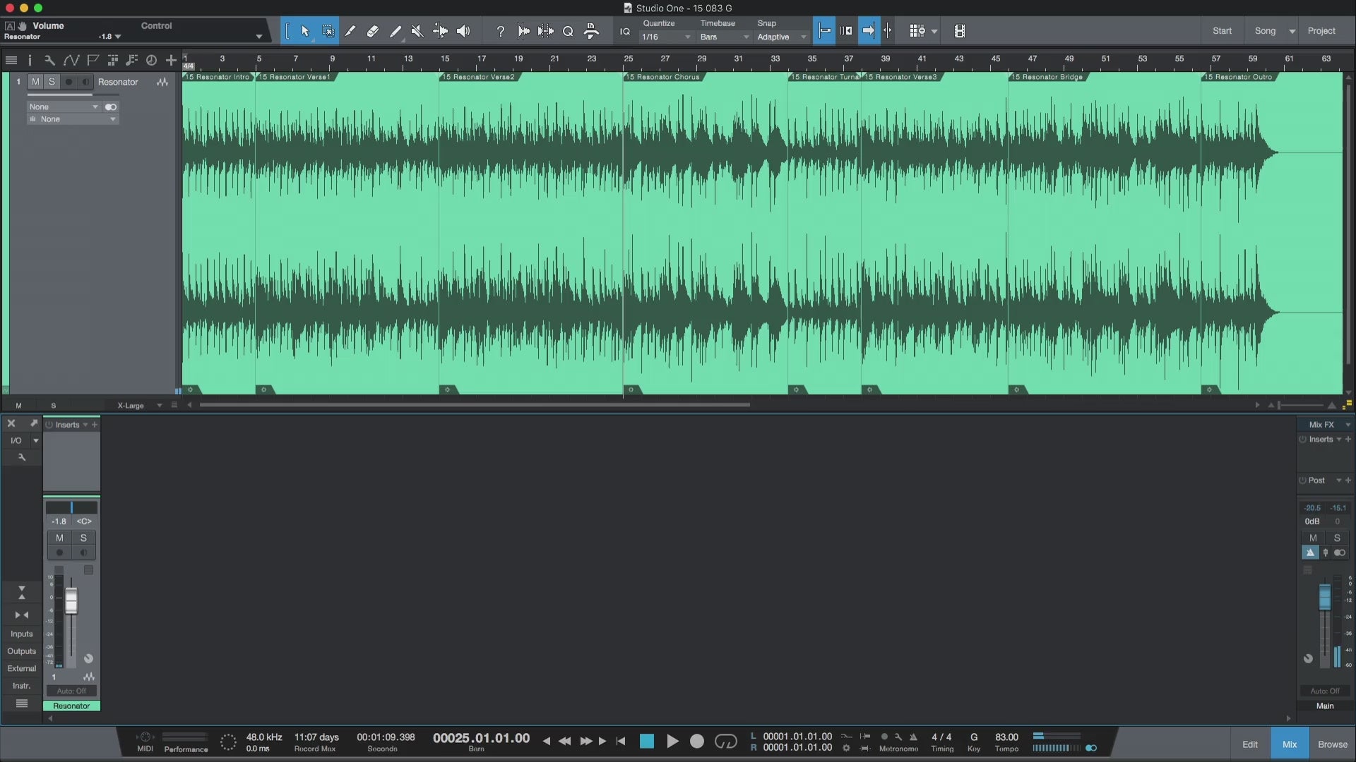Open the marker track flag icon
This screenshot has width=1356, height=762.
coord(93,61)
